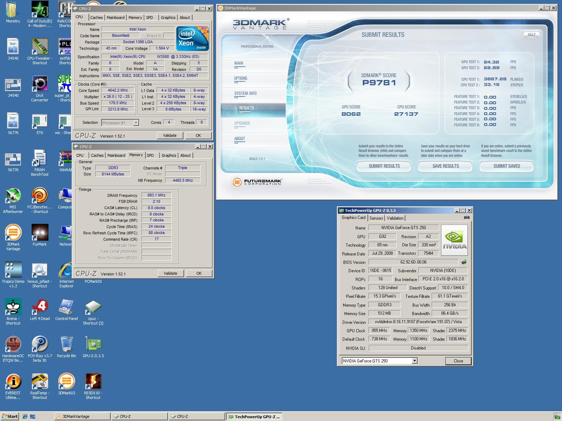Switch to 3DMarkVantage taskbar button
Image resolution: width=562 pixels, height=421 pixels.
tap(82, 416)
